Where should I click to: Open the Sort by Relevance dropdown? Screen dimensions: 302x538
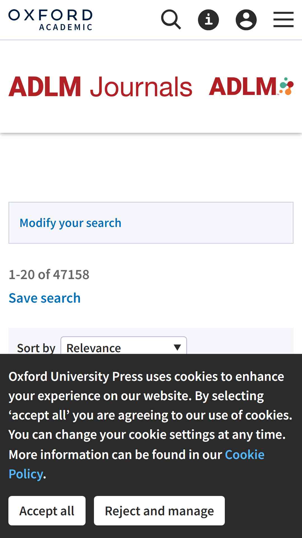tap(124, 345)
